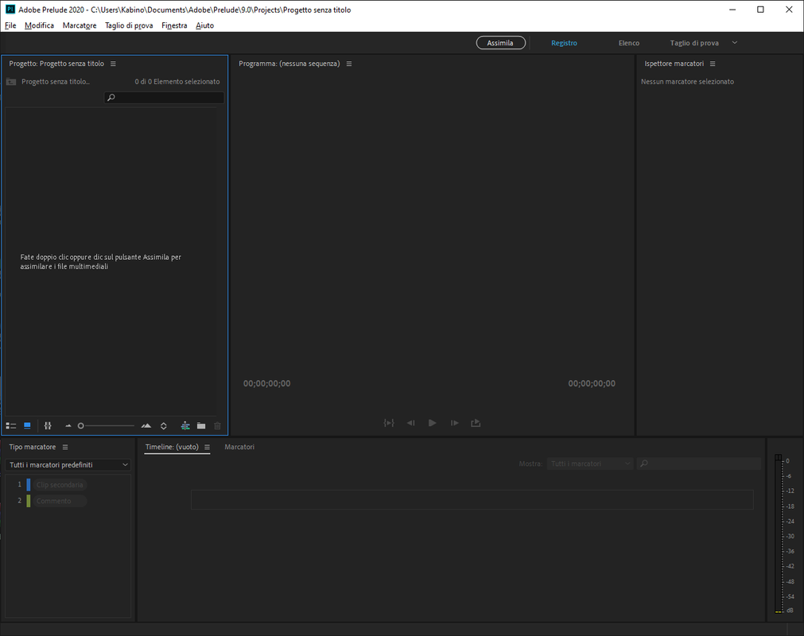Screen dimensions: 804x636
Task: Click the create rough cut icon
Action: pyautogui.click(x=185, y=426)
